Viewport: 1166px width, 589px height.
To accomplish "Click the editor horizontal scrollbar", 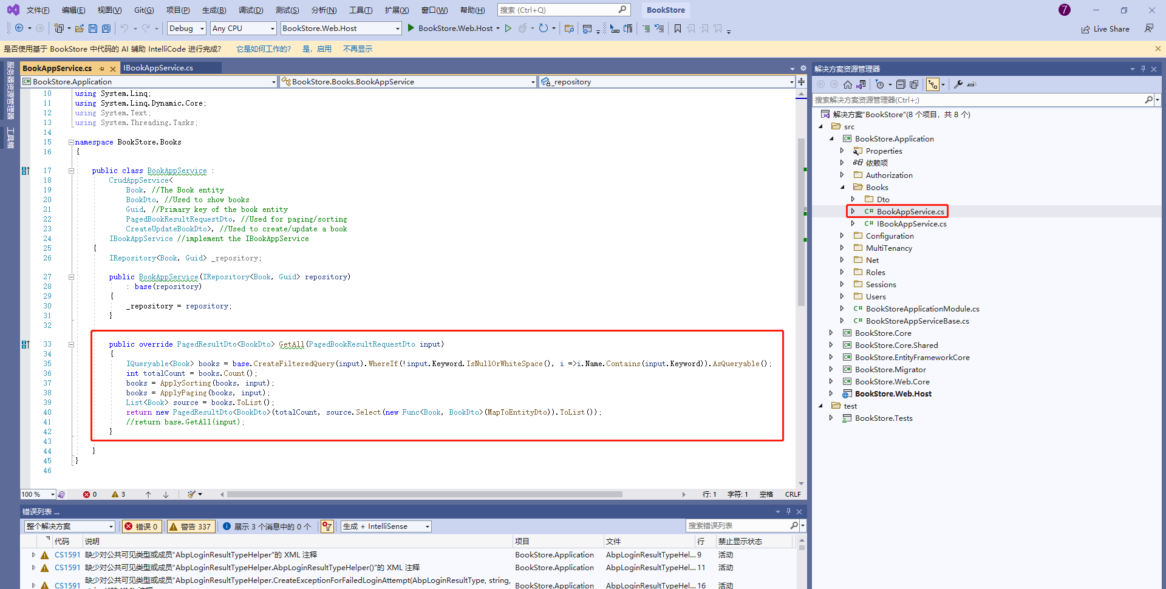I will pyautogui.click(x=425, y=494).
